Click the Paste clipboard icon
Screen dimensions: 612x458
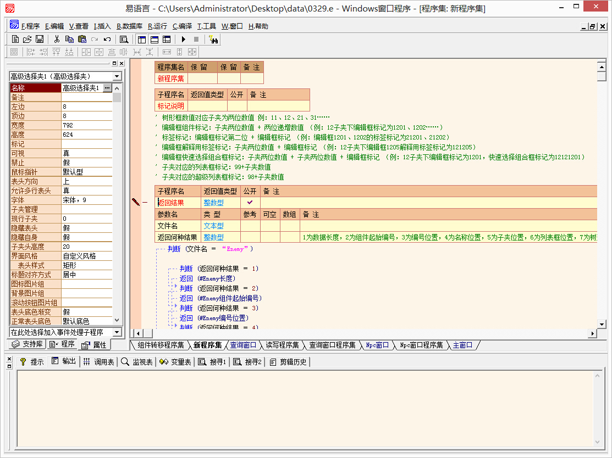[82, 39]
